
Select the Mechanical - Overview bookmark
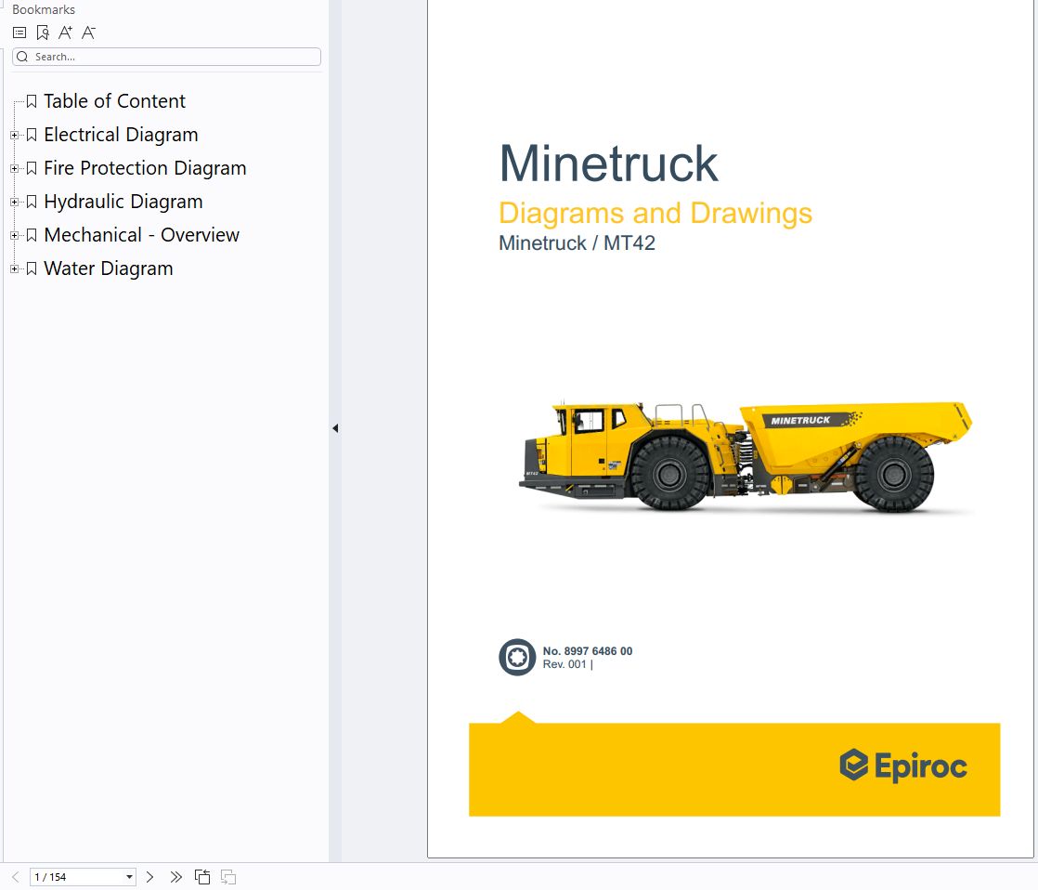pos(141,235)
